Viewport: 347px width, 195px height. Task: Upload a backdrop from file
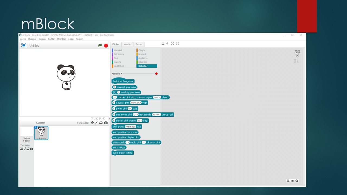click(28, 149)
